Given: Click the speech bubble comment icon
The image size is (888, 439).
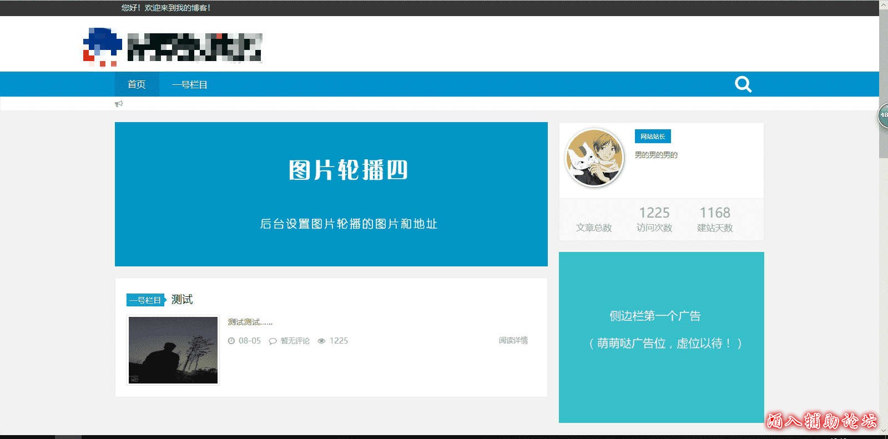Looking at the screenshot, I should 273,341.
